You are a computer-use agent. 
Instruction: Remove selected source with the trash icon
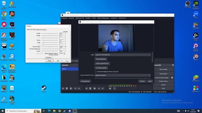tap(90, 89)
